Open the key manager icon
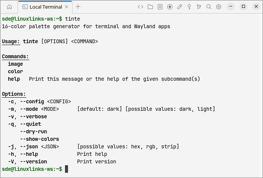Screen dimensions: 263x178 (189, 7)
